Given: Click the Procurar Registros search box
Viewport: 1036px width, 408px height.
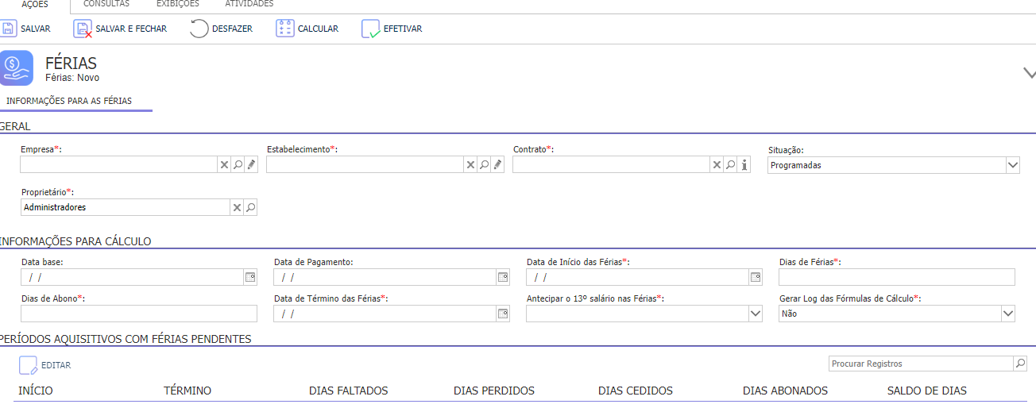Looking at the screenshot, I should pos(920,364).
